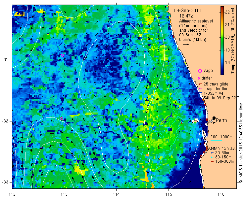Click the 'Argo' legend label

coord(208,71)
